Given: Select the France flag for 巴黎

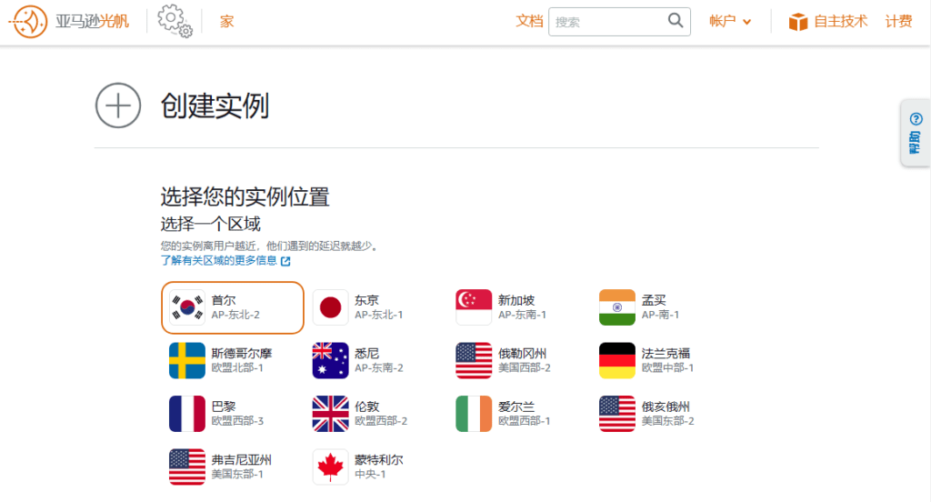Looking at the screenshot, I should click(x=187, y=414).
